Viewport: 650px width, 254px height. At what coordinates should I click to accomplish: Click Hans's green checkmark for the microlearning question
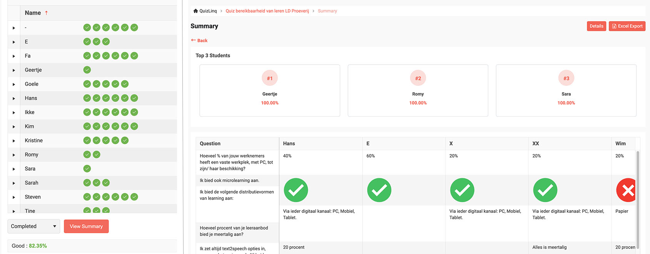[x=296, y=190]
